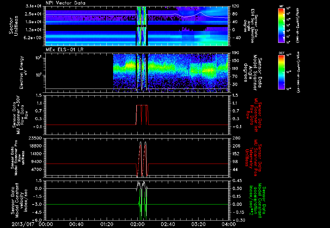Click the 260 telemetry position tick label
Screen dimensions: 330x228
coord(236,138)
